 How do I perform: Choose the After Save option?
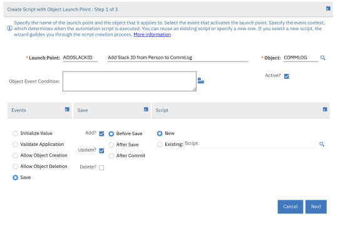pos(111,145)
